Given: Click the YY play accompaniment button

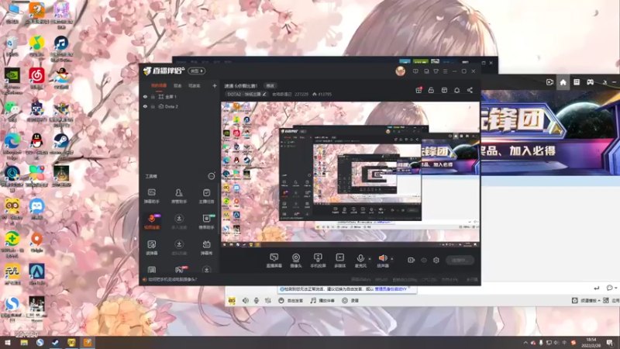Looking at the screenshot, I should pos(322,301).
